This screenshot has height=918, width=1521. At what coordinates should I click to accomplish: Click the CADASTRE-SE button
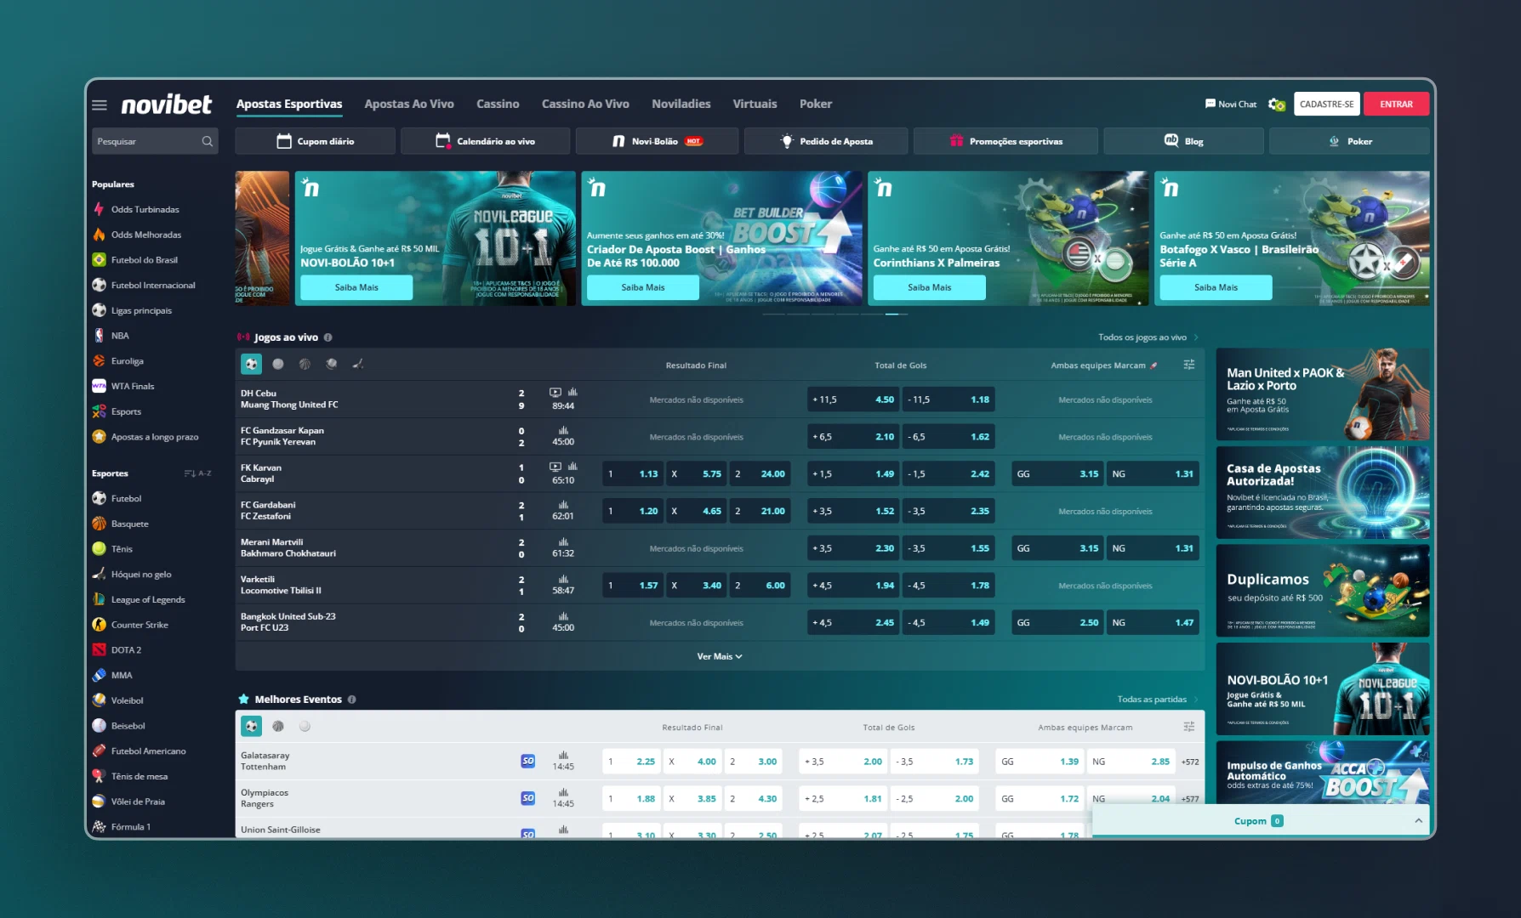[1327, 104]
